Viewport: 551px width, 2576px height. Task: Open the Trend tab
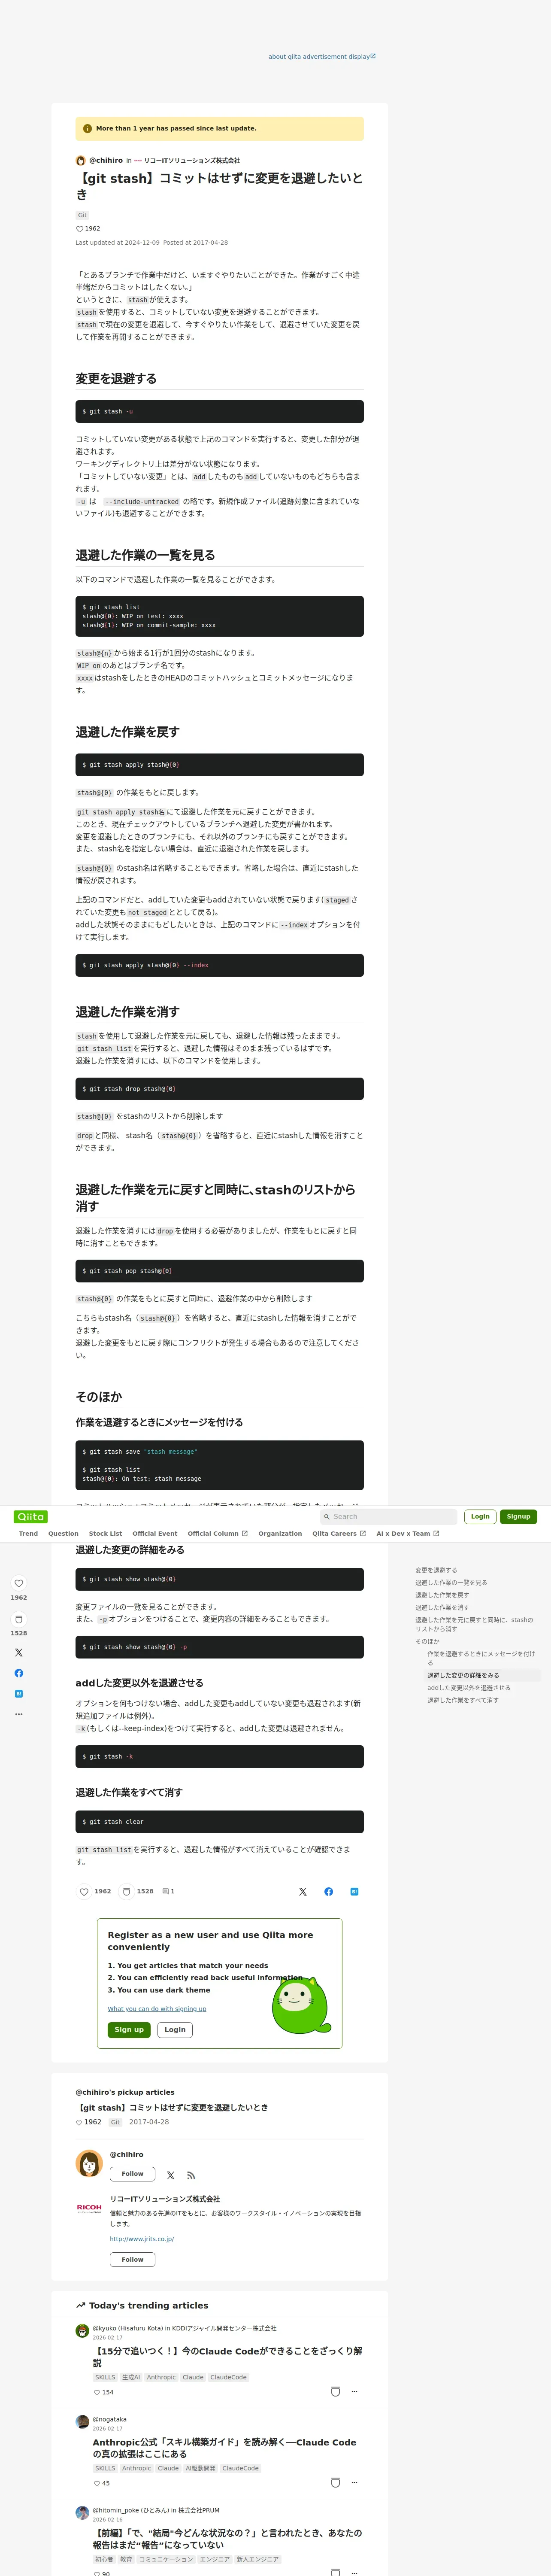(28, 1533)
